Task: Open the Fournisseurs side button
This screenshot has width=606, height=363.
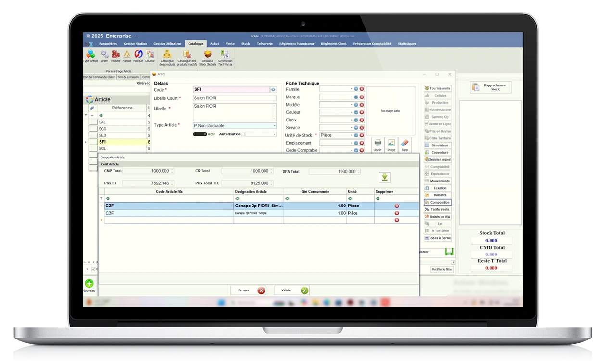Action: tap(438, 88)
